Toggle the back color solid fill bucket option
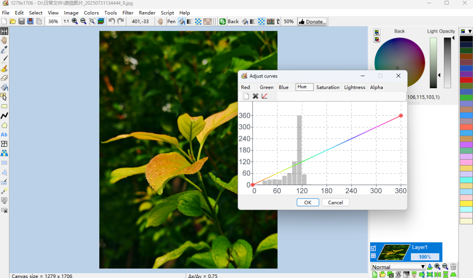The width and height of the screenshot is (473, 278). [245, 21]
